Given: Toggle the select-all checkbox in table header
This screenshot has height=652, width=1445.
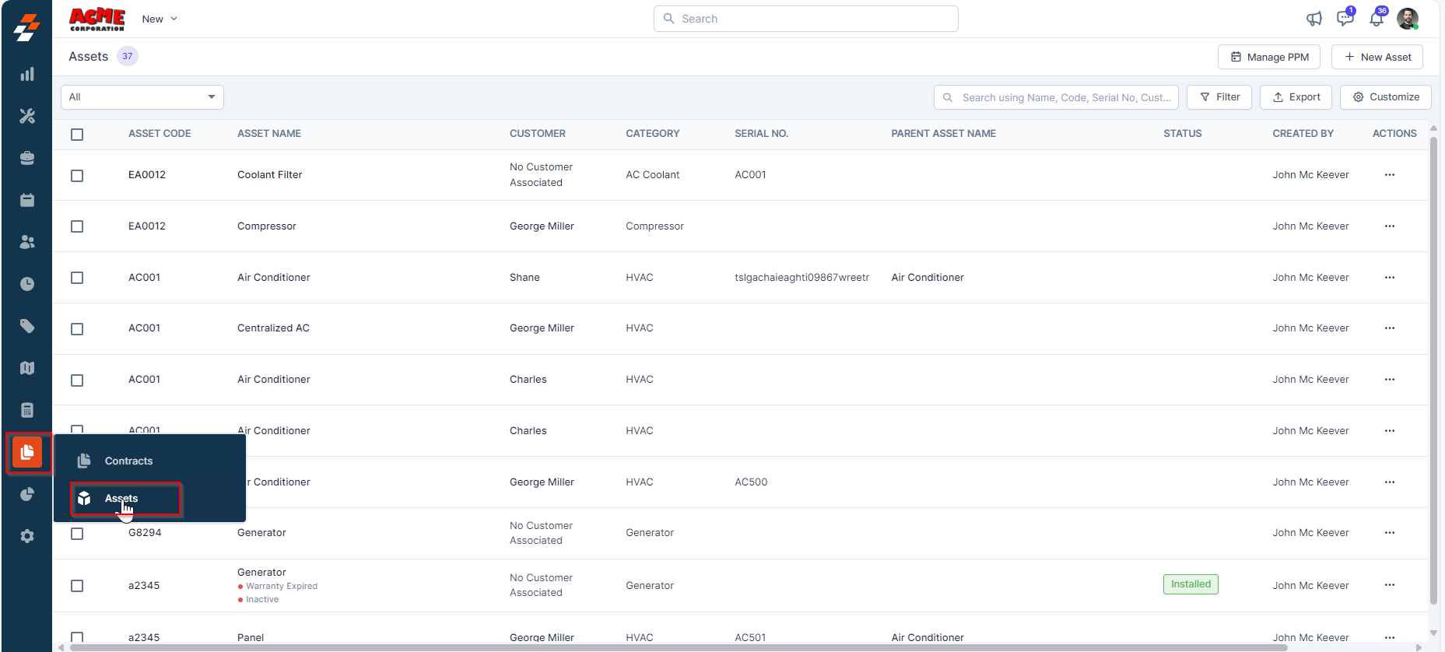Looking at the screenshot, I should tap(77, 135).
